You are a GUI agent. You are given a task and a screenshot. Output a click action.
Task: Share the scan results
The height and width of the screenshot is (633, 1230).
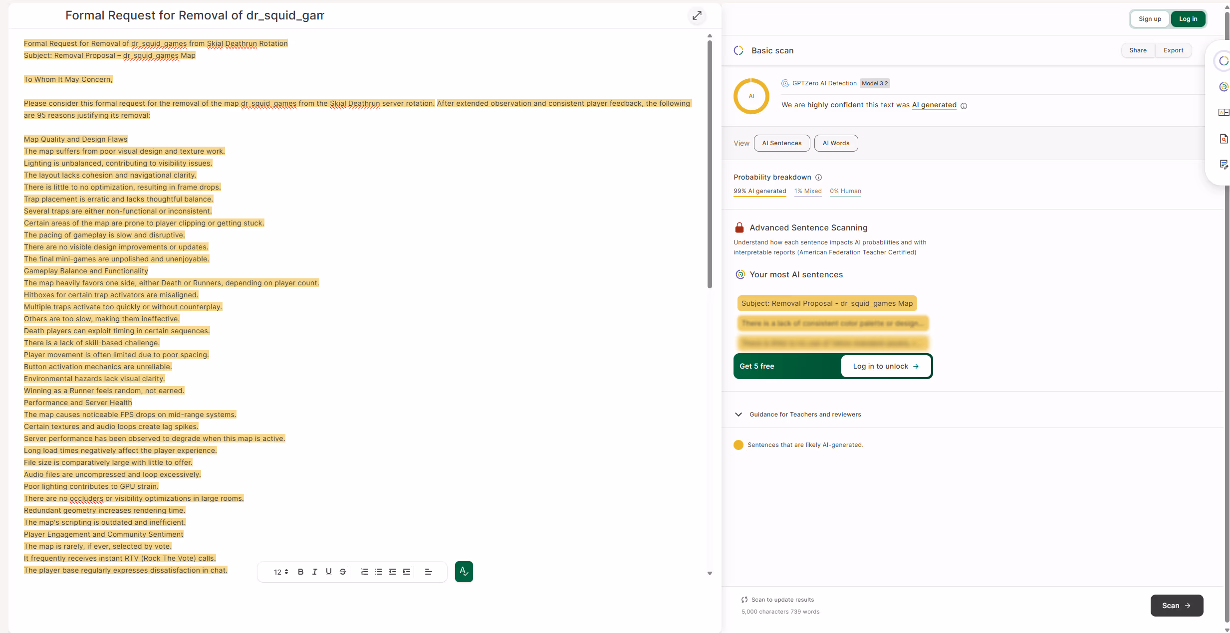coord(1138,50)
